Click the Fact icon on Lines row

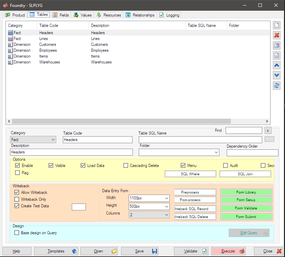click(10, 39)
